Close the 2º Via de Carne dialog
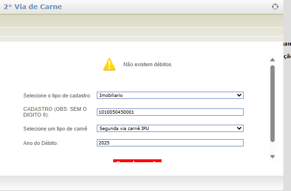The width and height of the screenshot is (291, 191). pyautogui.click(x=275, y=7)
